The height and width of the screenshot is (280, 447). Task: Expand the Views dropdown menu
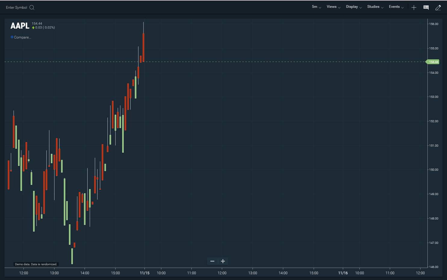click(x=334, y=7)
